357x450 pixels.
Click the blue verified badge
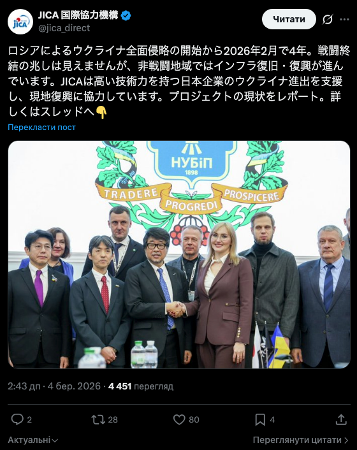pos(126,15)
